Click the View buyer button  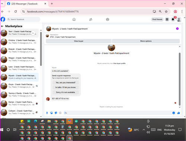[x=78, y=41]
